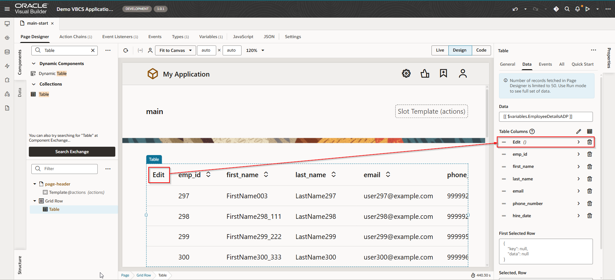Click the pencil icon beside Table Columns

point(578,131)
